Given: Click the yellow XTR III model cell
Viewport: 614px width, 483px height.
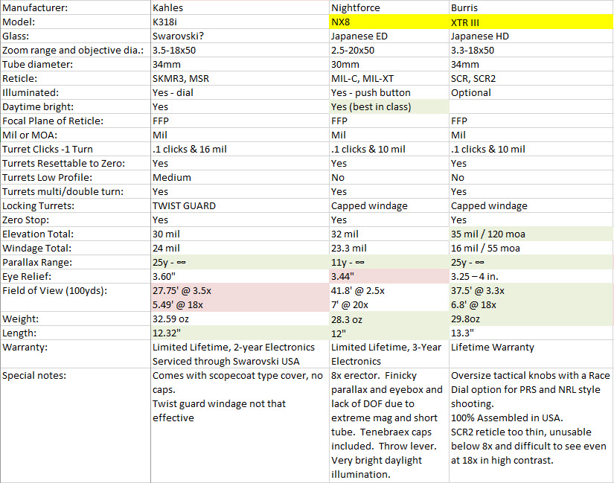Looking at the screenshot, I should [531, 22].
